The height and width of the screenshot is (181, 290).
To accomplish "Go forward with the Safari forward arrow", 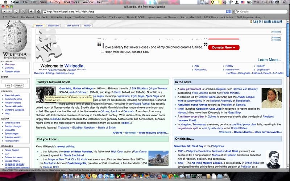I will (9, 12).
